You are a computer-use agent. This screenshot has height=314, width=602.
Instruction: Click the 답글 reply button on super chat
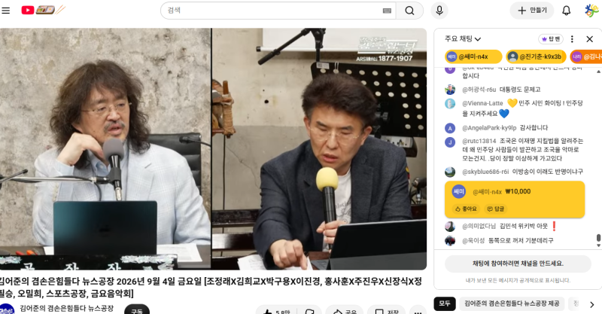pos(496,209)
